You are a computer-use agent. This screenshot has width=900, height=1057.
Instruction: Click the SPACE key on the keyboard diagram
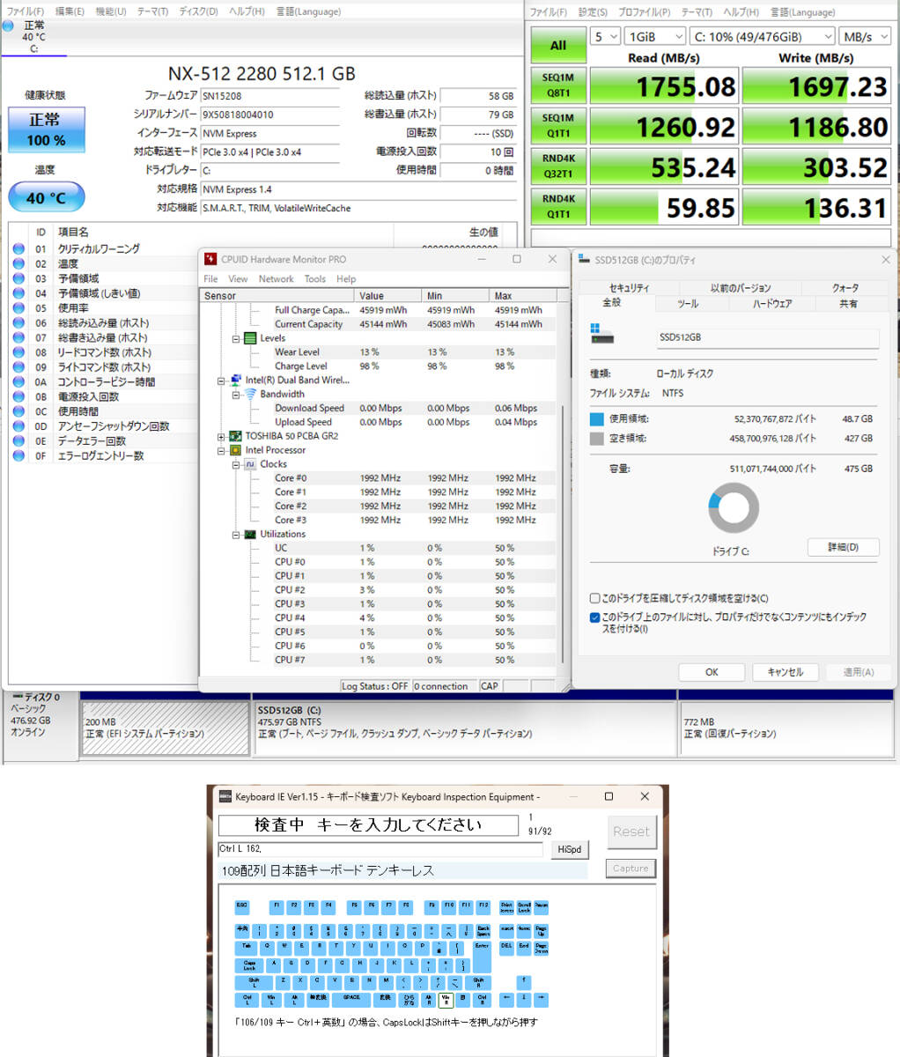pos(351,1000)
